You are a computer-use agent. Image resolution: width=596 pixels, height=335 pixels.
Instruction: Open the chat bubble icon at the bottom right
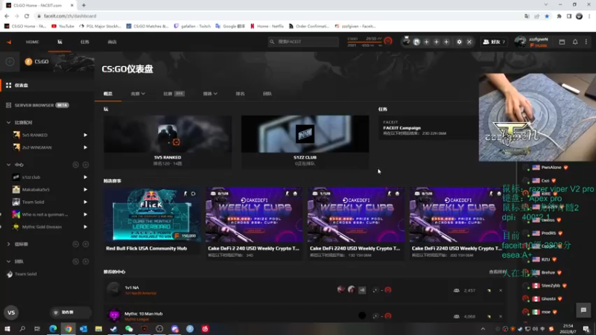[x=583, y=310]
